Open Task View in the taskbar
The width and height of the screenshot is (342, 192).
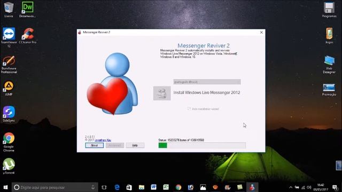pyautogui.click(x=104, y=187)
